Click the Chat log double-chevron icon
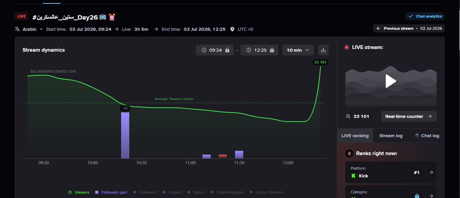The height and width of the screenshot is (198, 460). coord(417,136)
